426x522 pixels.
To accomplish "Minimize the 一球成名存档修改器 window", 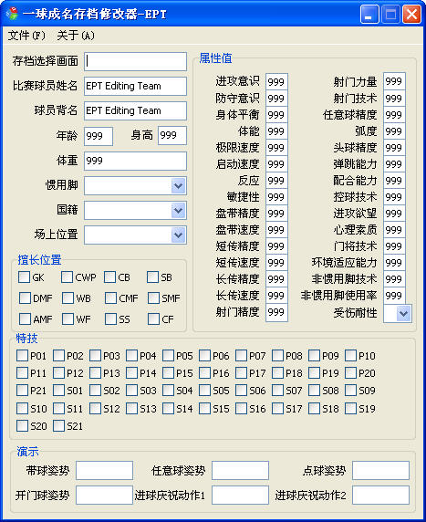I will (369, 14).
